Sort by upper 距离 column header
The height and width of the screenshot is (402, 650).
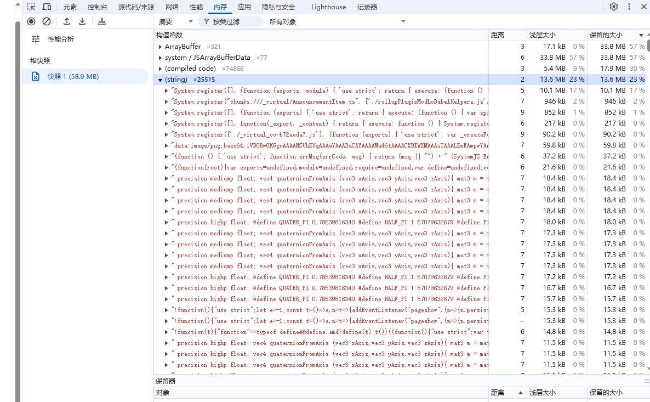[x=508, y=35]
